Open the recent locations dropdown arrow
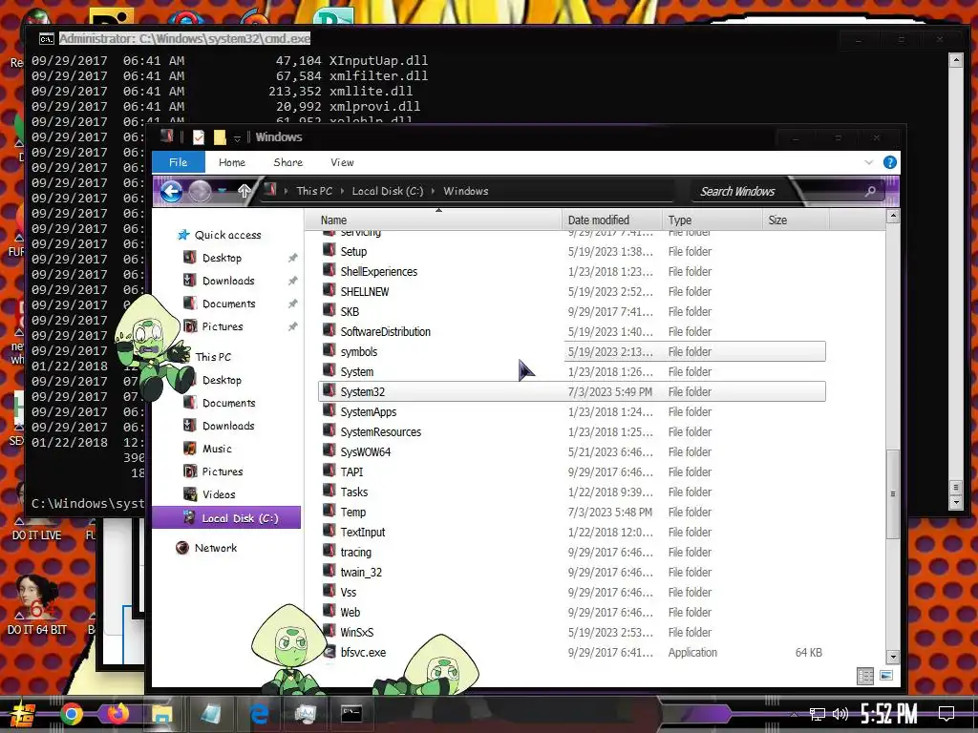978x733 pixels. tap(223, 191)
